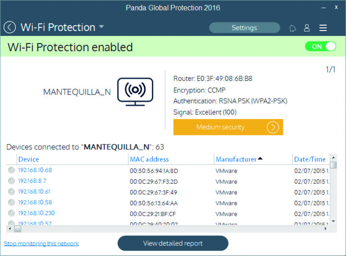Click the MANTEQUILLA_N network monitor icon
346x256 pixels.
135,92
